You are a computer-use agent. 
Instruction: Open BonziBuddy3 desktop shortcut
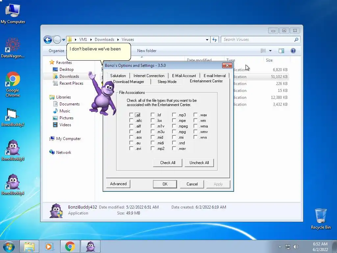(x=13, y=150)
